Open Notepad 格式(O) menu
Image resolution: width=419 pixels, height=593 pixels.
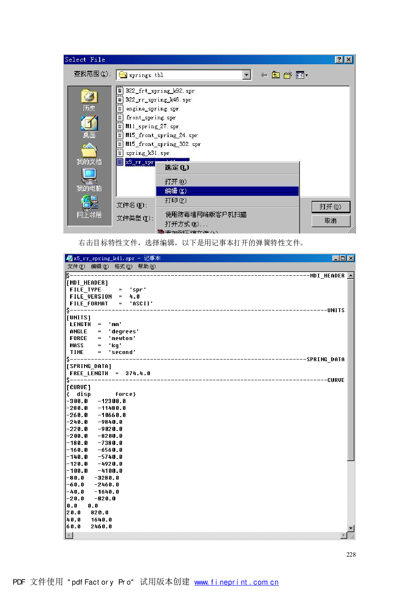(x=123, y=266)
